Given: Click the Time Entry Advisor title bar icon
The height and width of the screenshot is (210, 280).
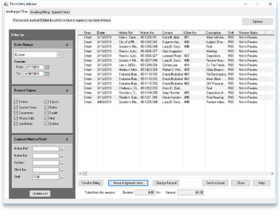Looking at the screenshot, I should [x=6, y=4].
